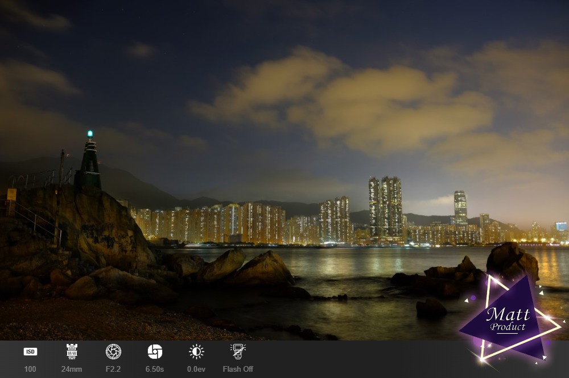Select the 24mm focal length label
Viewport: 569px width, 378px height.
tap(72, 369)
